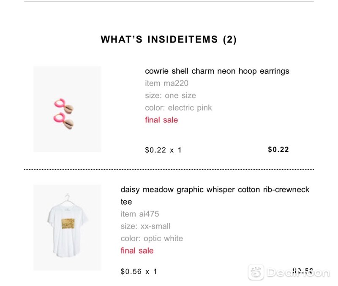Click the tee's red final sale label
This screenshot has width=338, height=286.
click(x=137, y=251)
